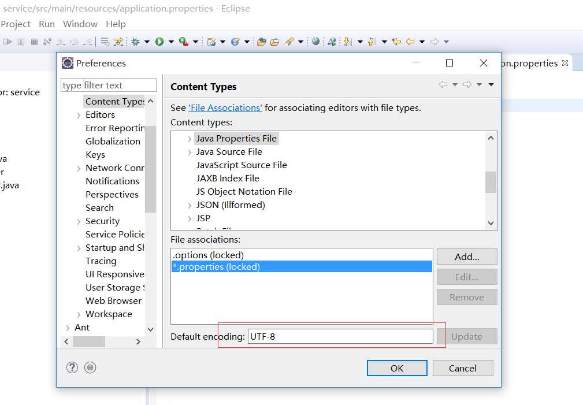Viewport: 583px width, 405px height.
Task: Click the Resume debug icon in toolbar
Action: [x=8, y=42]
